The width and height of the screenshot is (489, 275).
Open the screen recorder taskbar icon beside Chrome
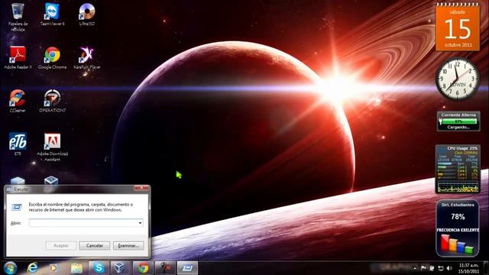pos(165,268)
